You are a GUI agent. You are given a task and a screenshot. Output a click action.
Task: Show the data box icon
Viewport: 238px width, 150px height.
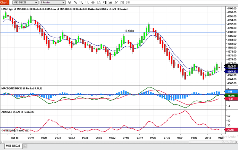click(99, 2)
